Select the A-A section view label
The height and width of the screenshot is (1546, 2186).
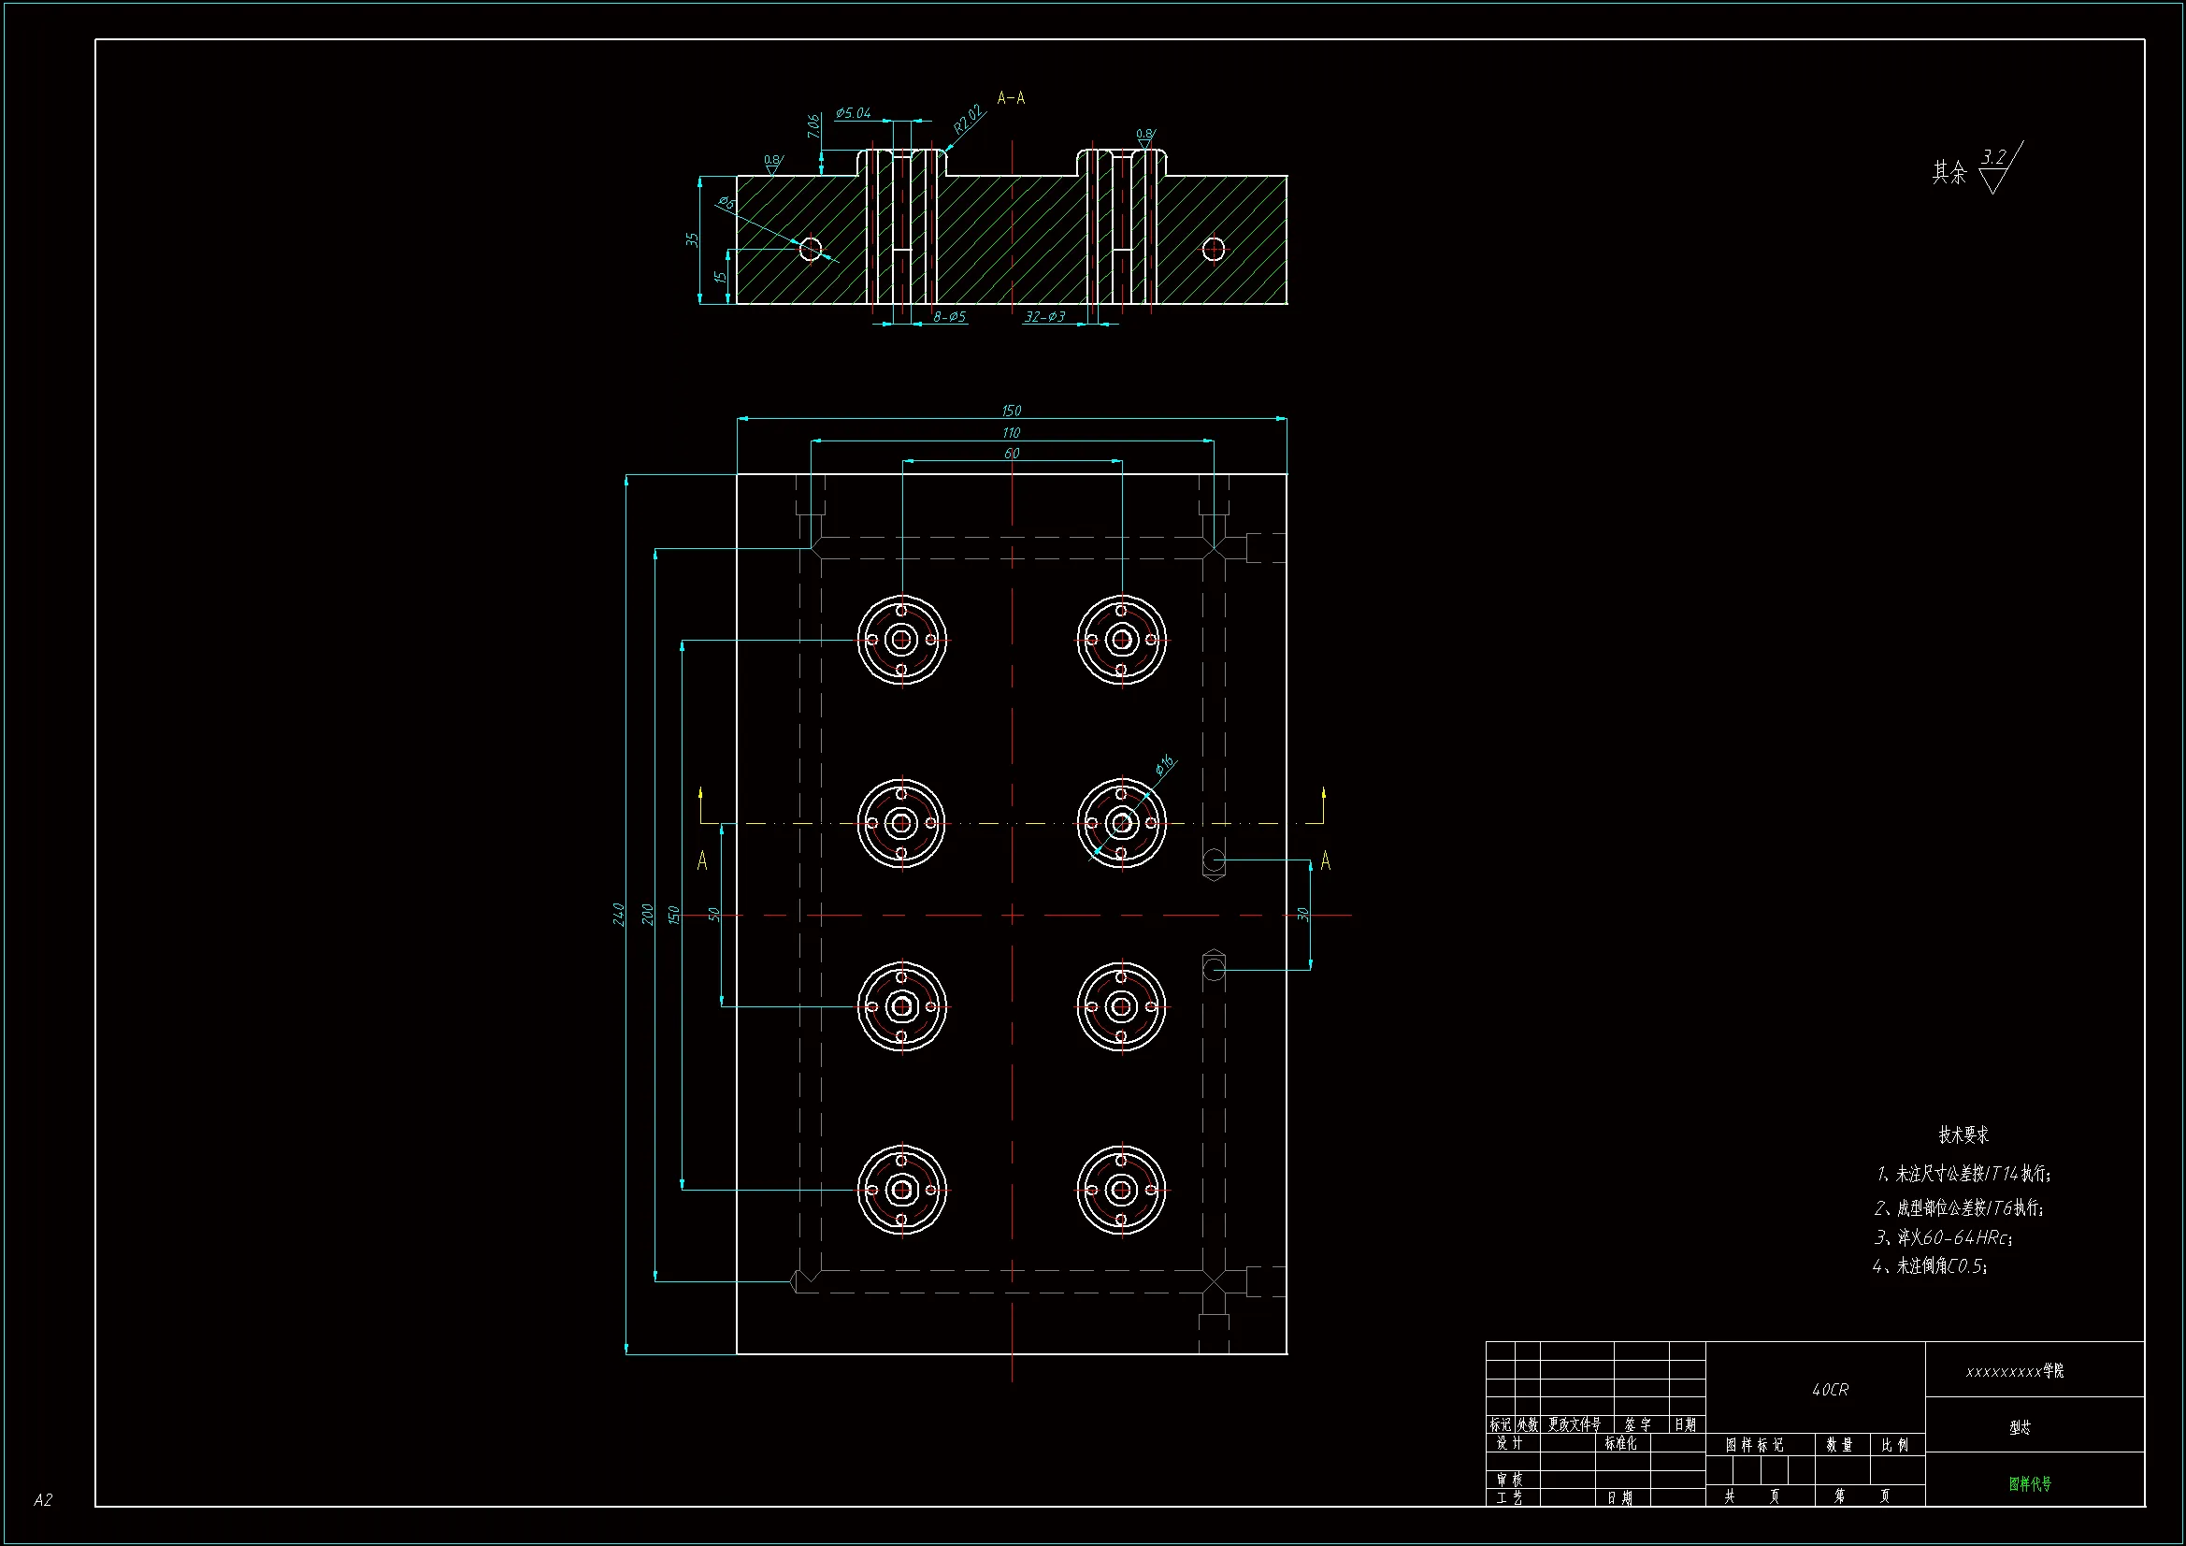click(1010, 97)
